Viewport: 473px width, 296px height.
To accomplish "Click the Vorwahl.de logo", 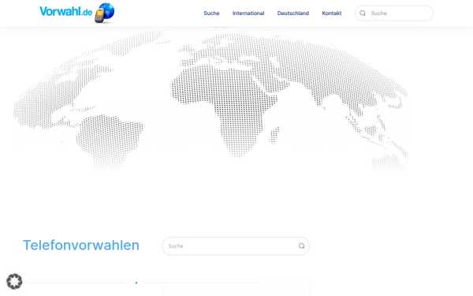I will tap(77, 13).
